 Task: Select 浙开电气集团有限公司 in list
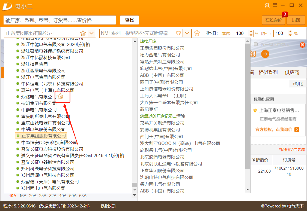[x=43, y=77]
